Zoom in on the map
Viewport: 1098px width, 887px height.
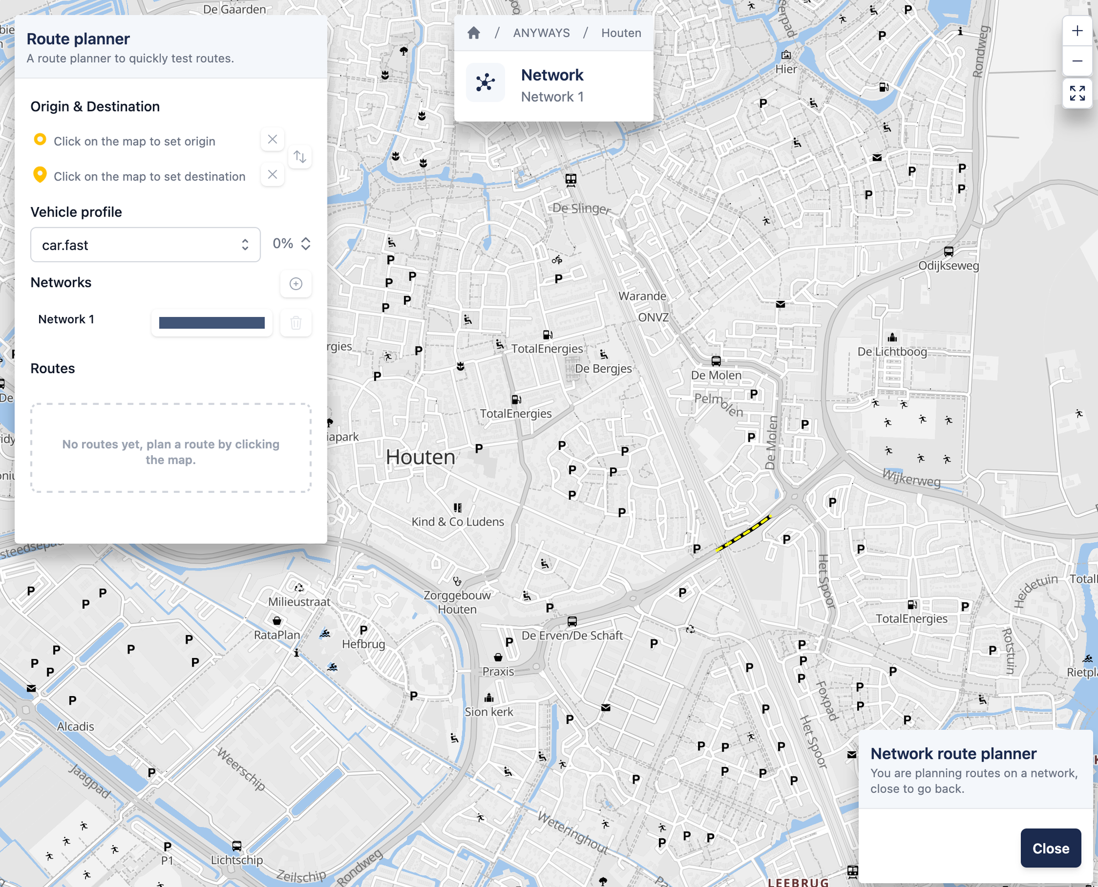(1078, 31)
